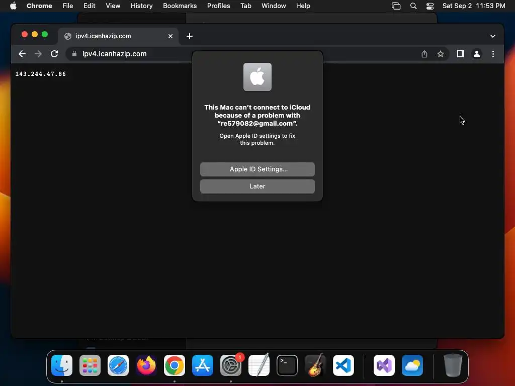Viewport: 515px width, 386px height.
Task: Launch GarageBand from the Dock
Action: [x=315, y=365]
